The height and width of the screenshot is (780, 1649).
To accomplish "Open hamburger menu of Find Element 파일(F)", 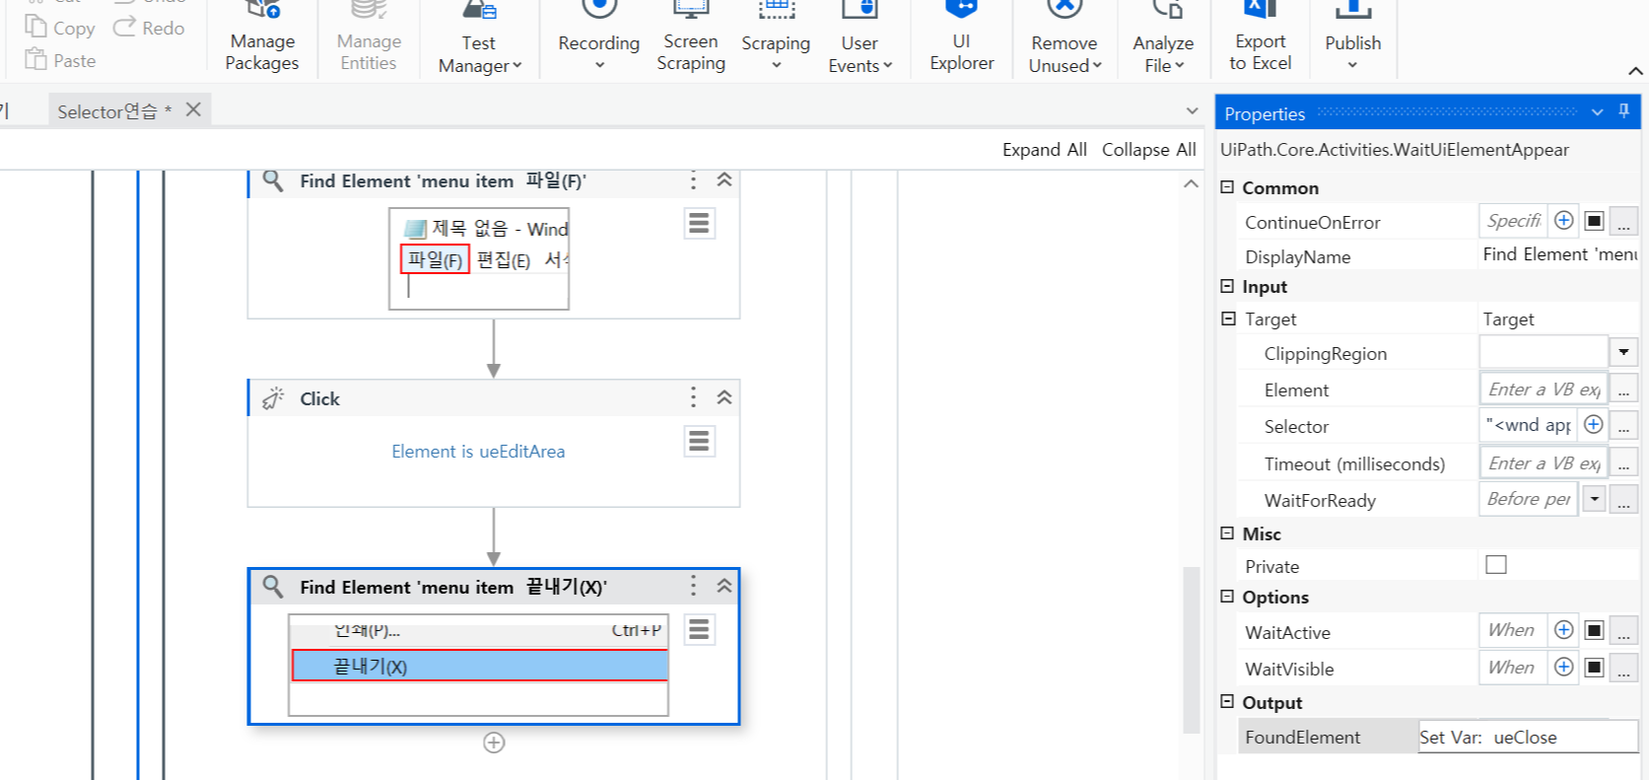I will (x=699, y=224).
